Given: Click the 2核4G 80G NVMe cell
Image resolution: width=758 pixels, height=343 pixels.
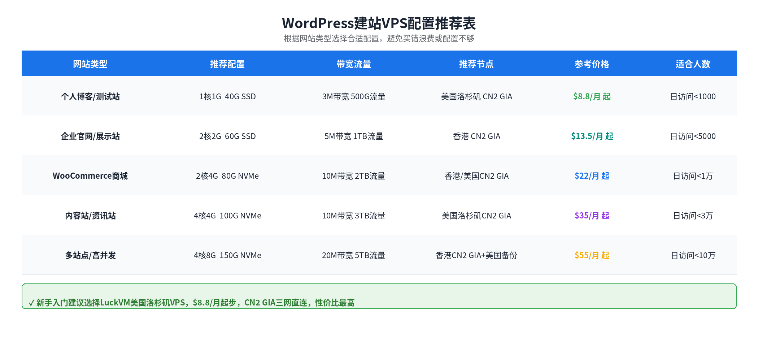Looking at the screenshot, I should click(x=227, y=176).
